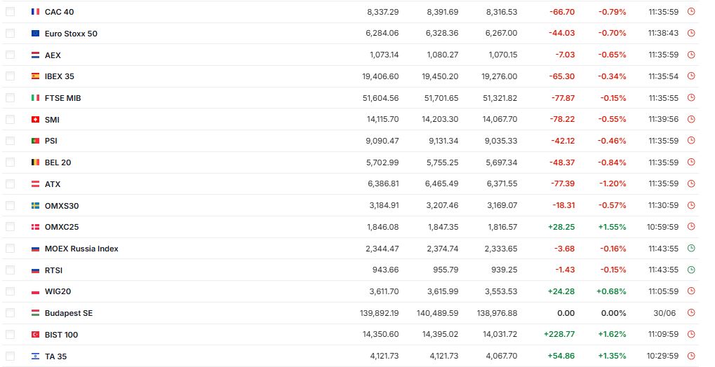Image resolution: width=715 pixels, height=367 pixels.
Task: Click the clock icon in Budapest SE row
Action: click(x=691, y=313)
